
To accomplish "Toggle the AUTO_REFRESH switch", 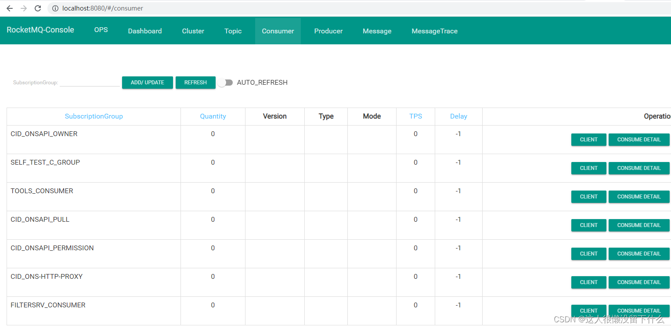I will click(x=225, y=83).
